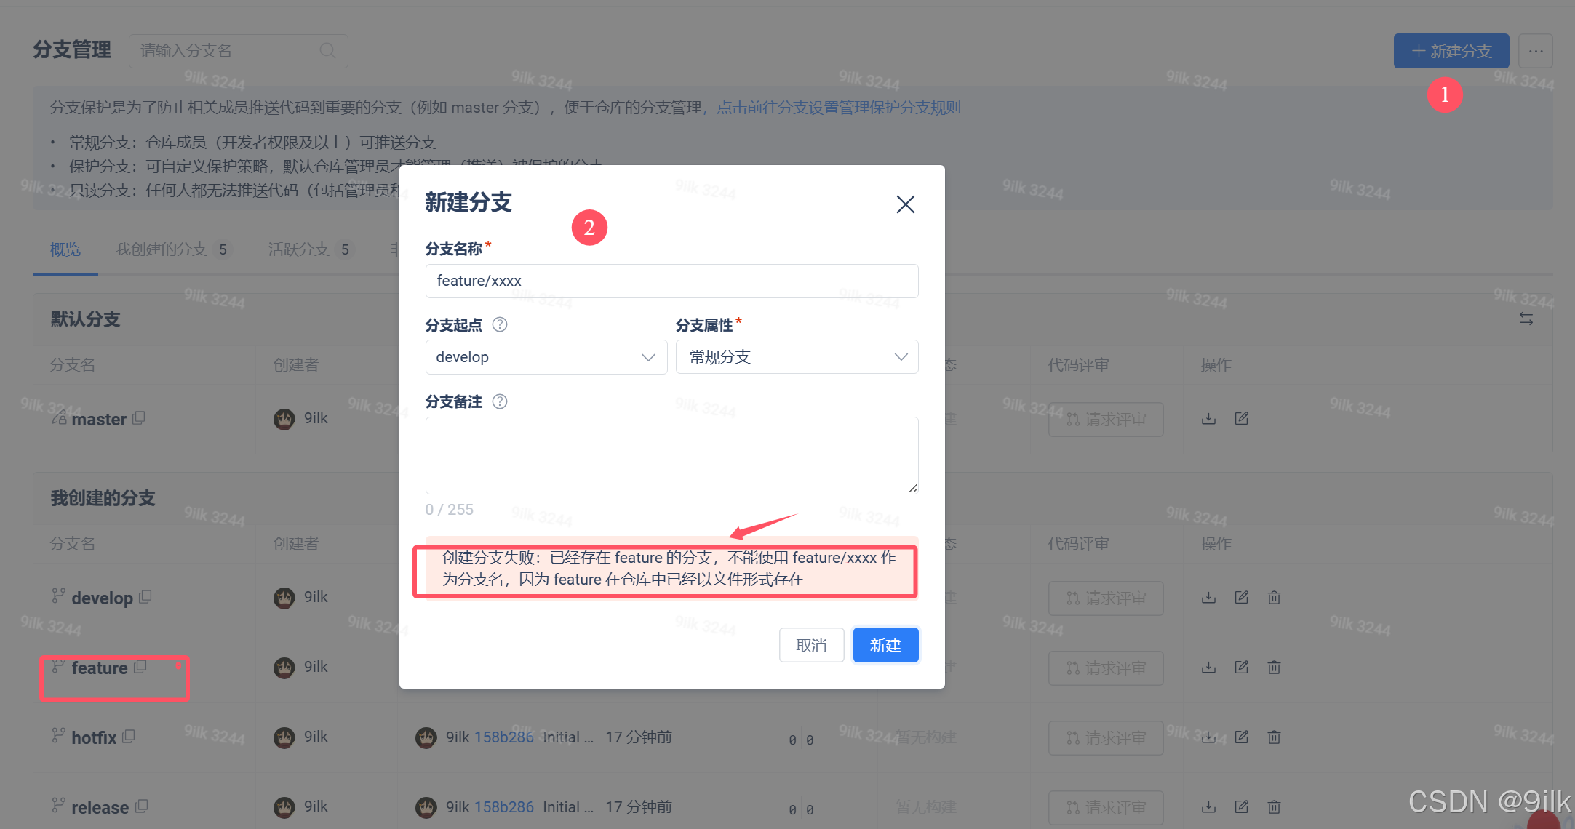
Task: Close the 新建分支 dialog with X
Action: (905, 204)
